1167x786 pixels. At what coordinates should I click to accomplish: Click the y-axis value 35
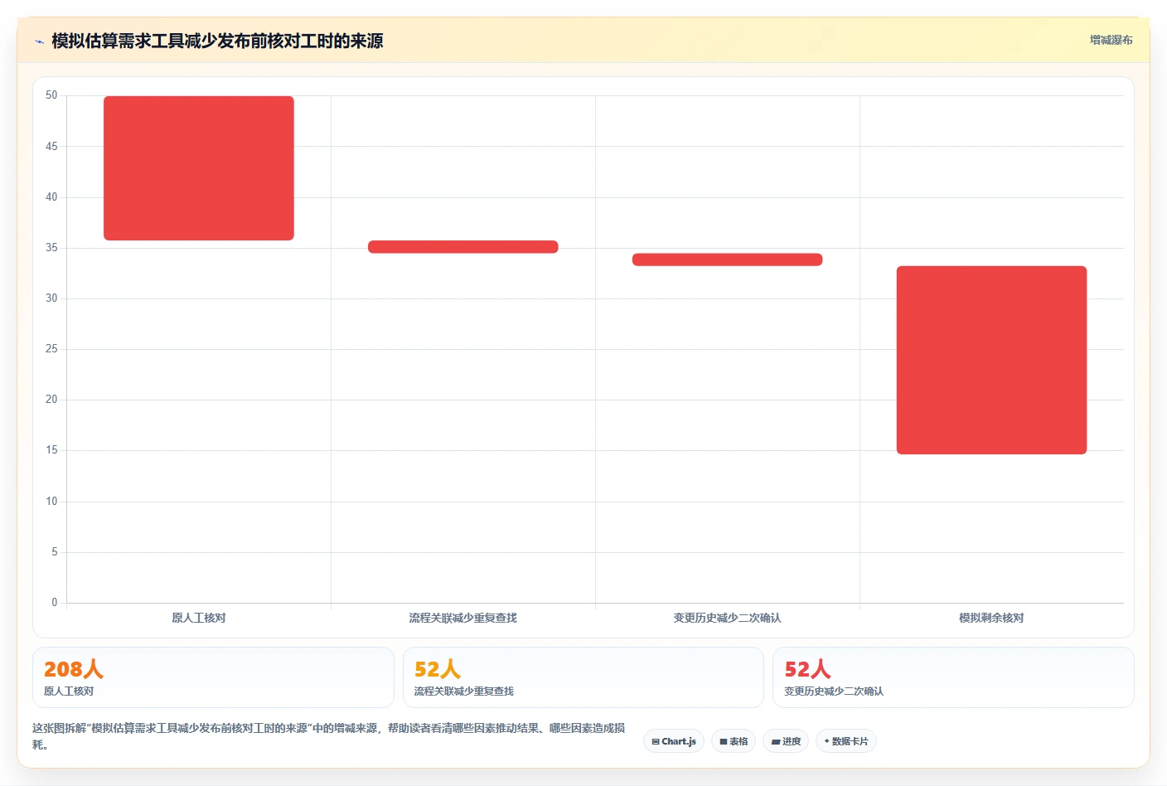51,248
